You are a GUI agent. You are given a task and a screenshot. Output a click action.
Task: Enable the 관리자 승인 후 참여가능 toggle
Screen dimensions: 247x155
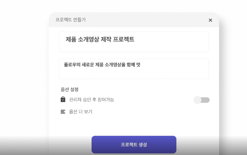(202, 100)
